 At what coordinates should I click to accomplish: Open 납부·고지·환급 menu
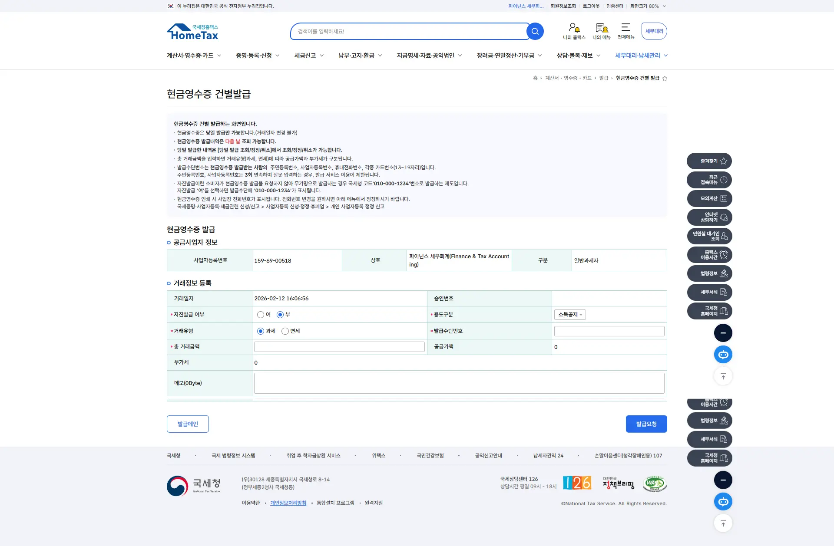click(356, 56)
